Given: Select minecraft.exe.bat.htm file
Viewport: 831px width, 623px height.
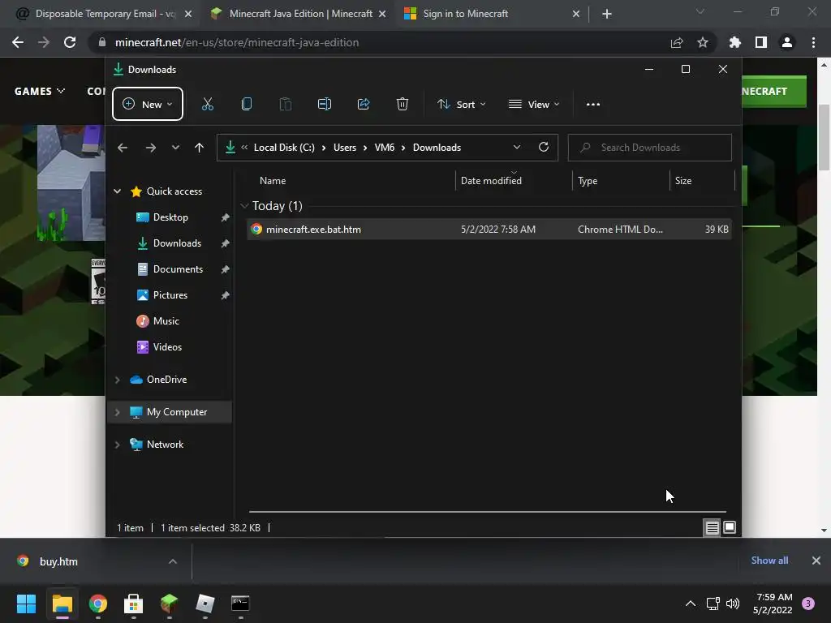Looking at the screenshot, I should coord(489,230).
